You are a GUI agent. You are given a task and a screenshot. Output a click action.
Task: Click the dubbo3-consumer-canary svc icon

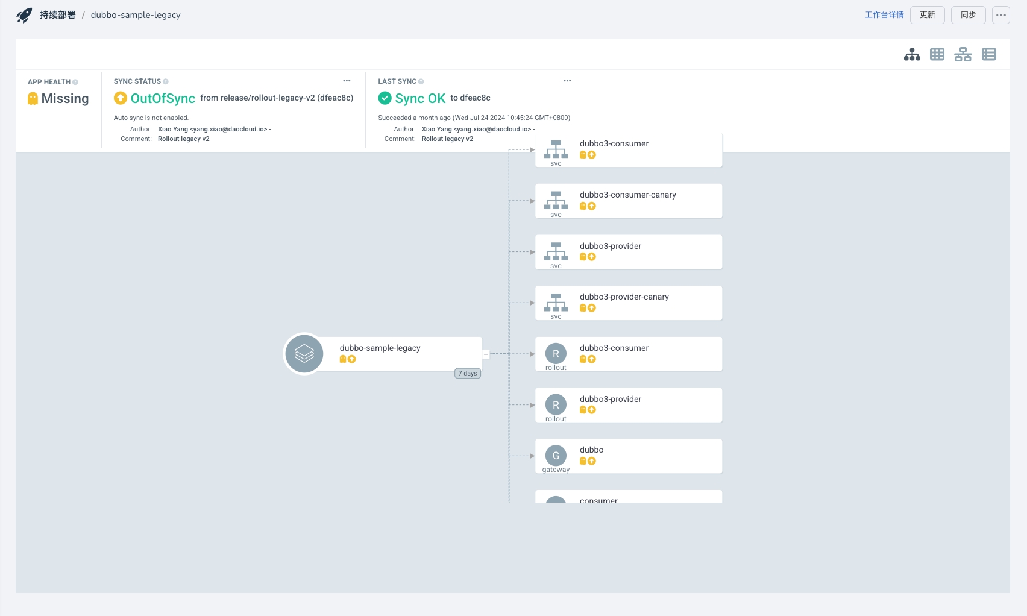point(556,201)
